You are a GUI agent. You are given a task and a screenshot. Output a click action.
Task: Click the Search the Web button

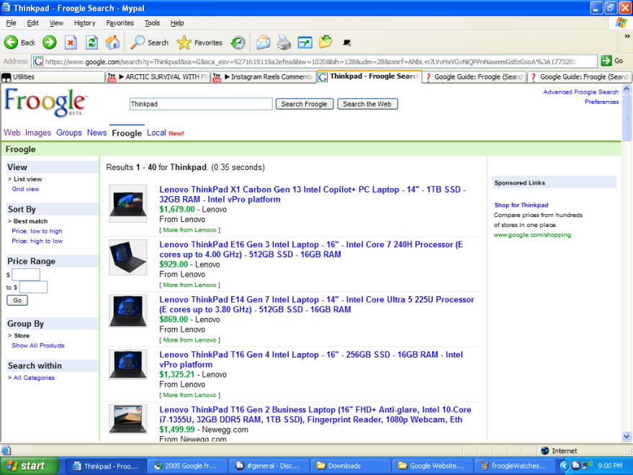click(x=367, y=104)
